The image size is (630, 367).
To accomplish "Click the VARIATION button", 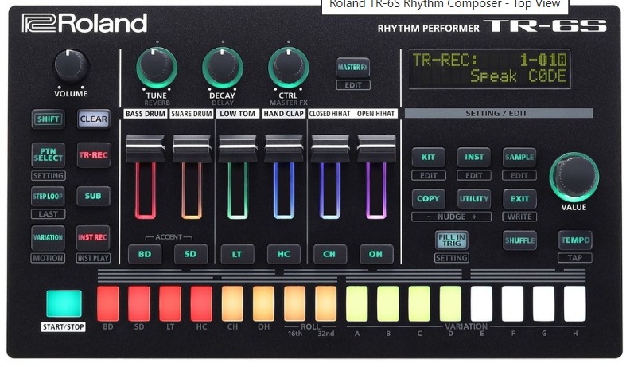I will pos(49,237).
